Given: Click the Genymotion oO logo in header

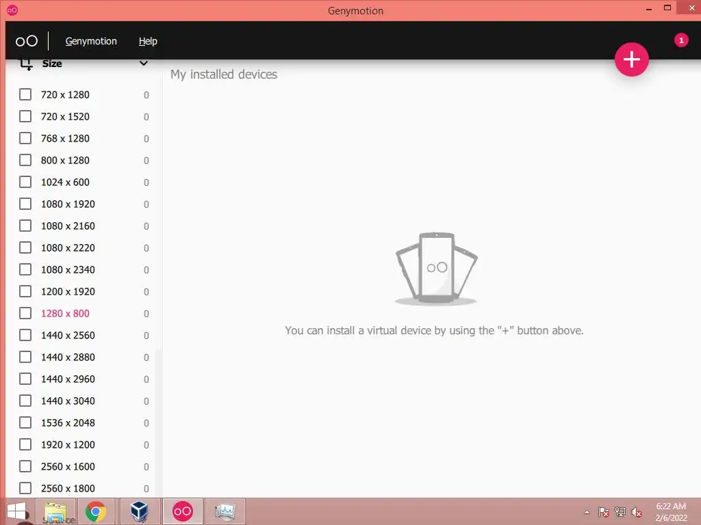Looking at the screenshot, I should tap(27, 41).
